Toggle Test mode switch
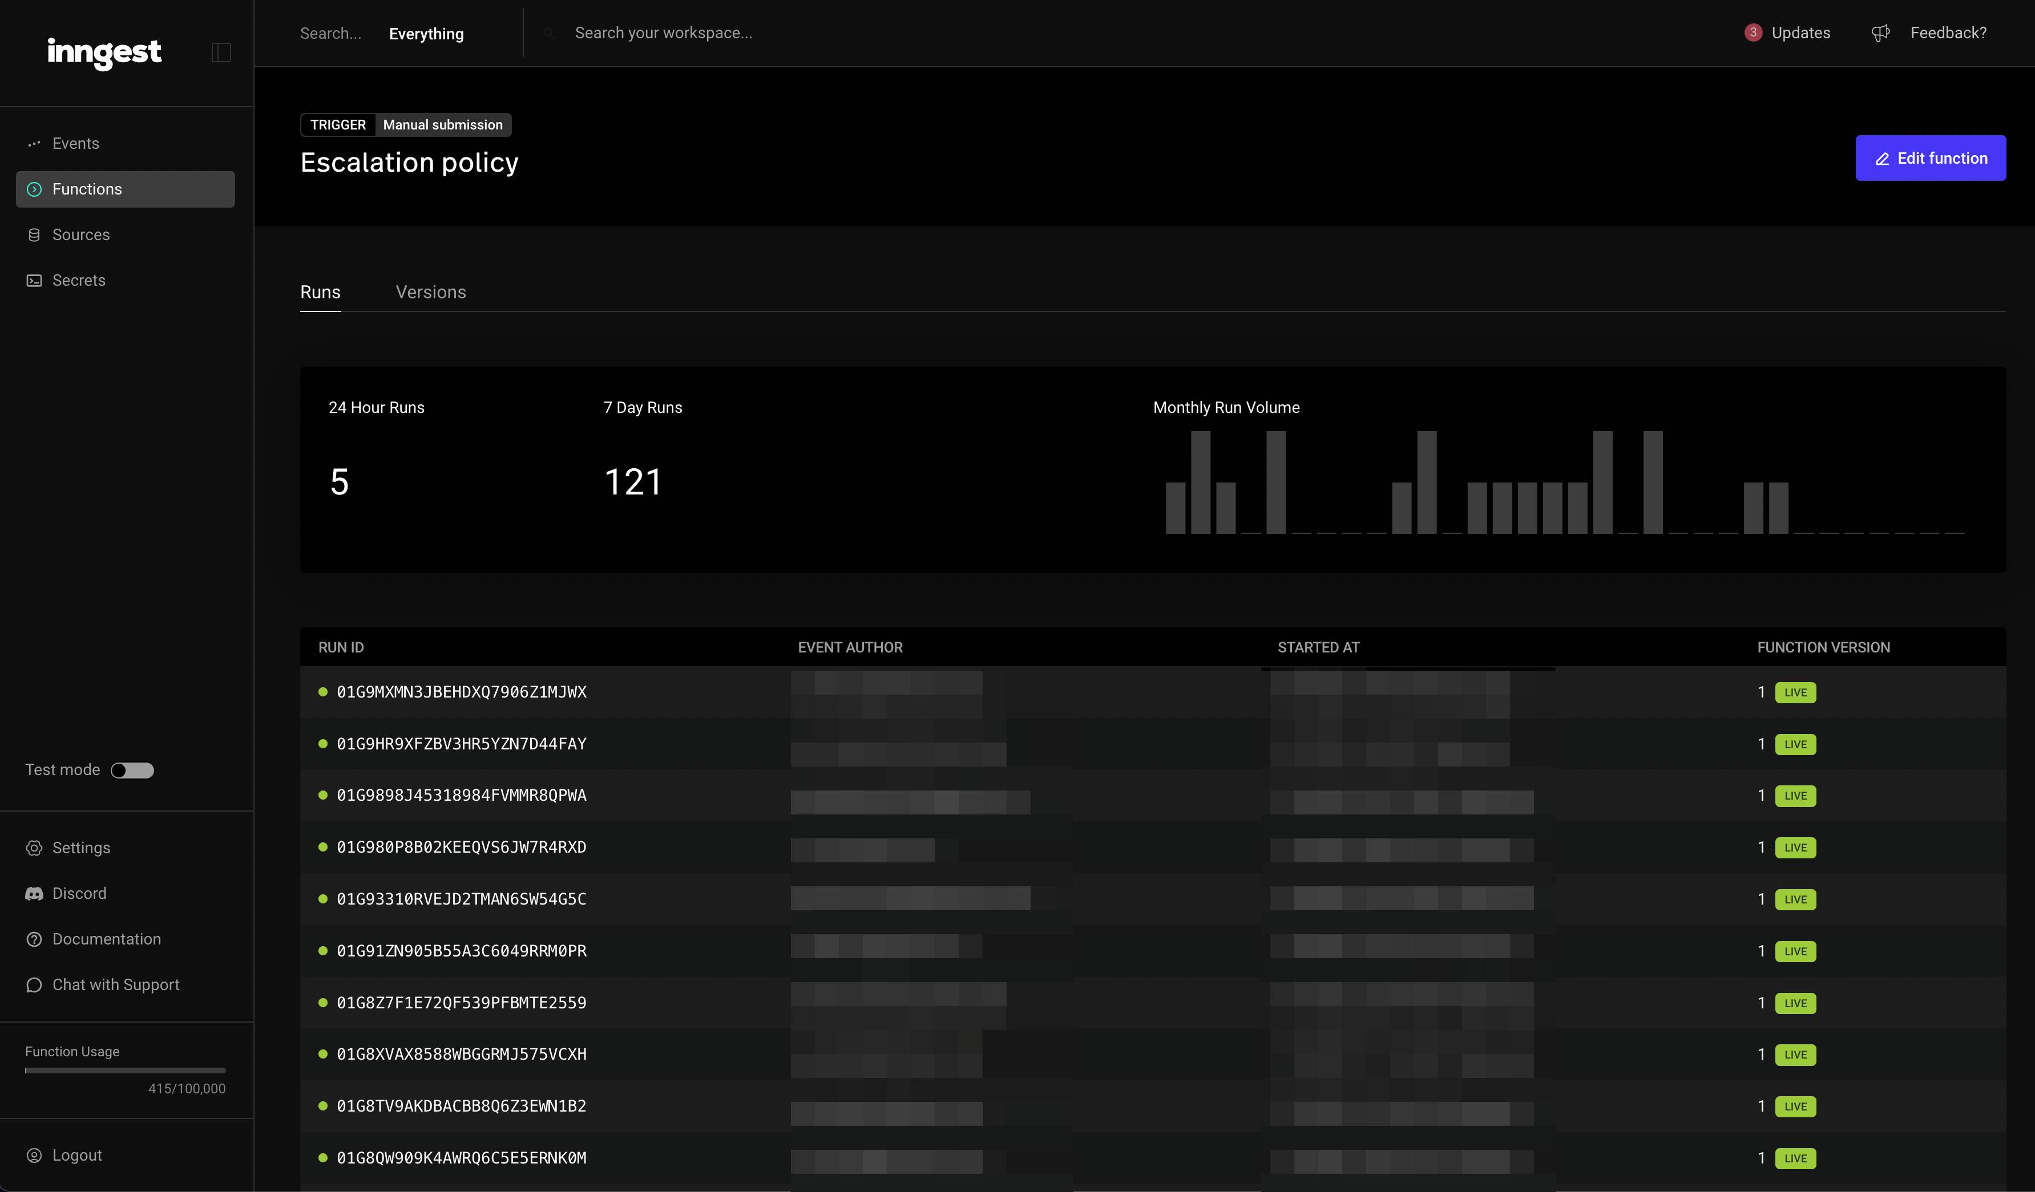 click(132, 771)
